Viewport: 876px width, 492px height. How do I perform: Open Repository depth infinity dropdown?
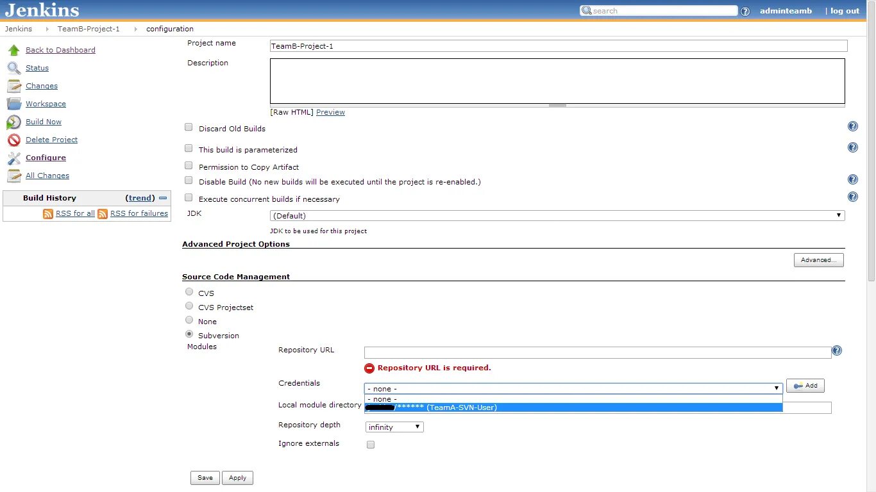click(x=394, y=427)
